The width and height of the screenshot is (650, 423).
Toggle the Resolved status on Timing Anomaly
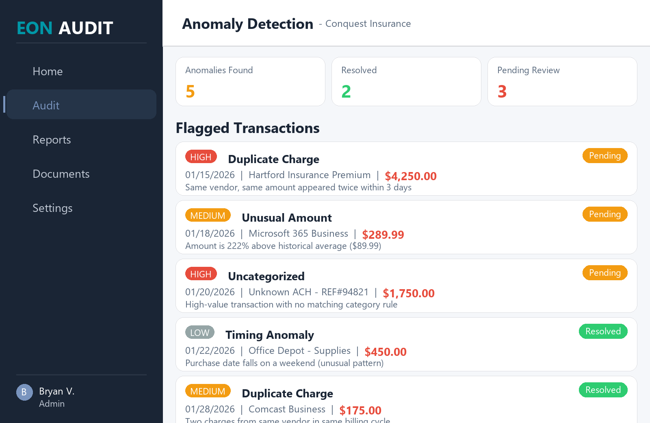coord(603,331)
